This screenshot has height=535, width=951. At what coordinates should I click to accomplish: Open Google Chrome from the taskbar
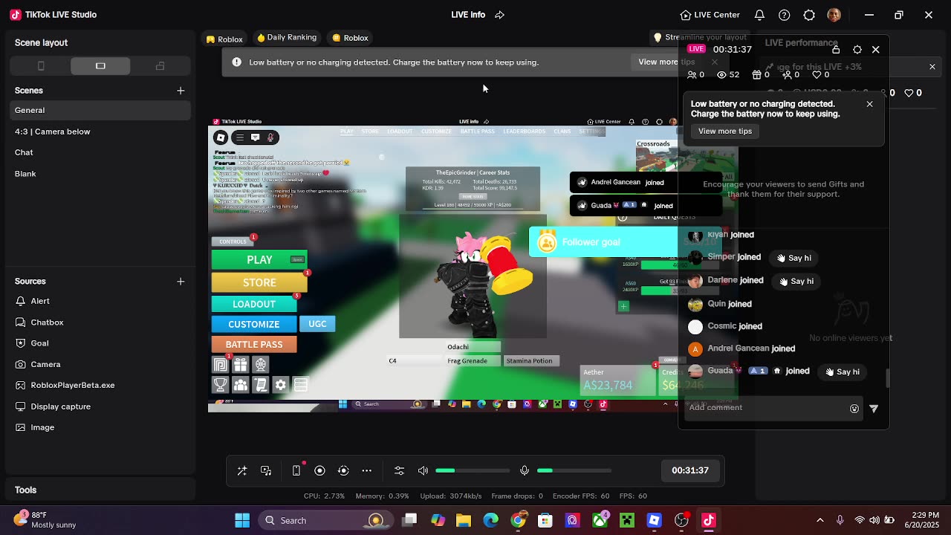[518, 521]
